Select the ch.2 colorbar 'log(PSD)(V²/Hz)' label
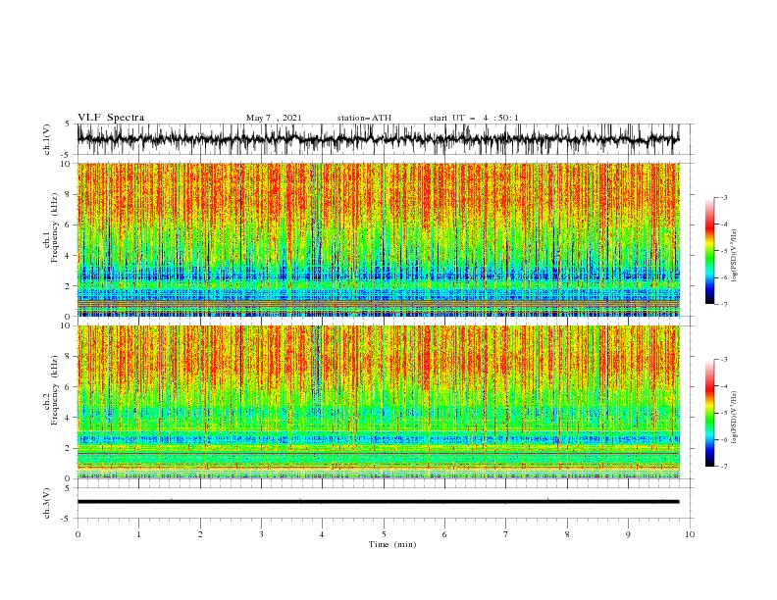The height and width of the screenshot is (600, 777). 734,418
